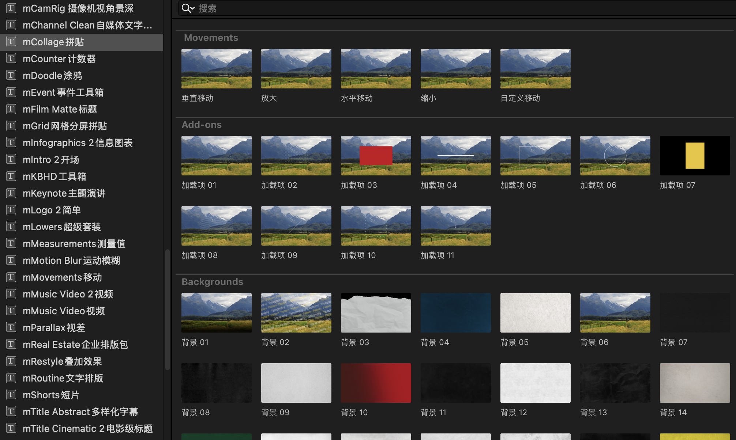The image size is (736, 440).
Task: Select 加载项 01 add-on thumbnail
Action: (x=217, y=156)
